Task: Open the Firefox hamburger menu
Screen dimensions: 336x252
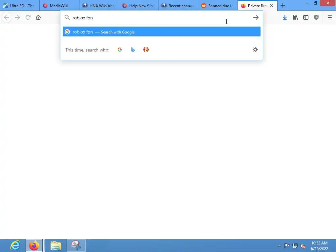Action: click(x=330, y=18)
